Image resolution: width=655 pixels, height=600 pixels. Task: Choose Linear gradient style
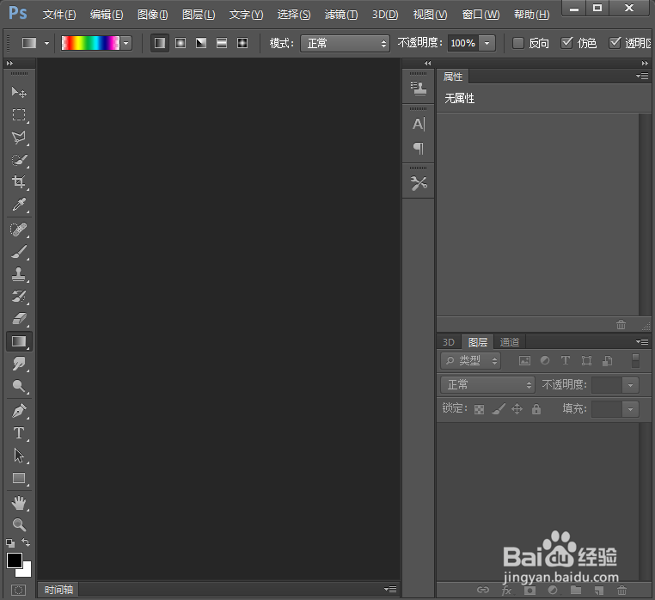(x=160, y=43)
